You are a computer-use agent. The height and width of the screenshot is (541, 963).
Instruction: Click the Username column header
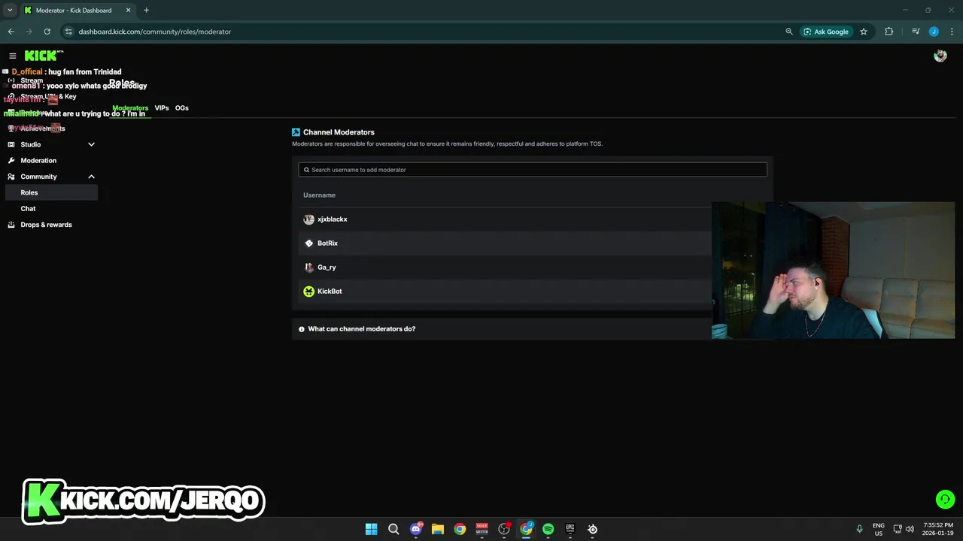[x=319, y=195]
